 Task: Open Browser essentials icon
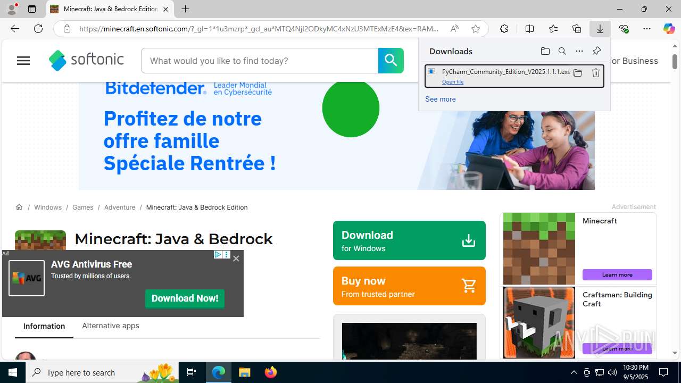[x=624, y=29]
